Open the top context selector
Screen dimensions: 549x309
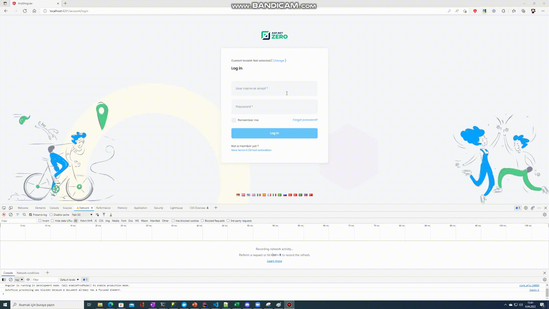[x=19, y=280]
